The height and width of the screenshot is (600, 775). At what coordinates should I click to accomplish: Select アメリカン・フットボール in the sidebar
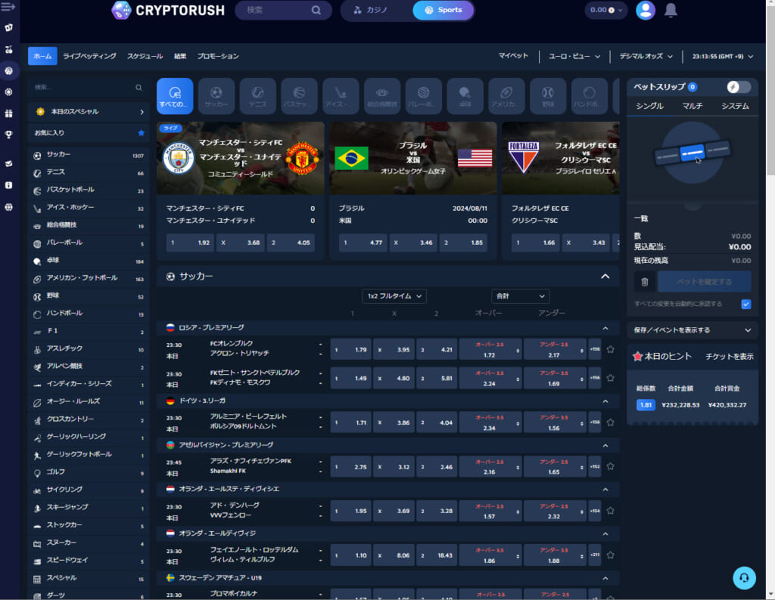point(89,278)
